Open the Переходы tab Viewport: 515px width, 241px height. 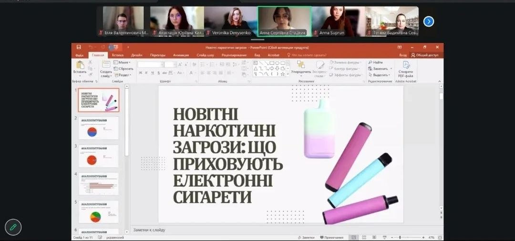(157, 55)
